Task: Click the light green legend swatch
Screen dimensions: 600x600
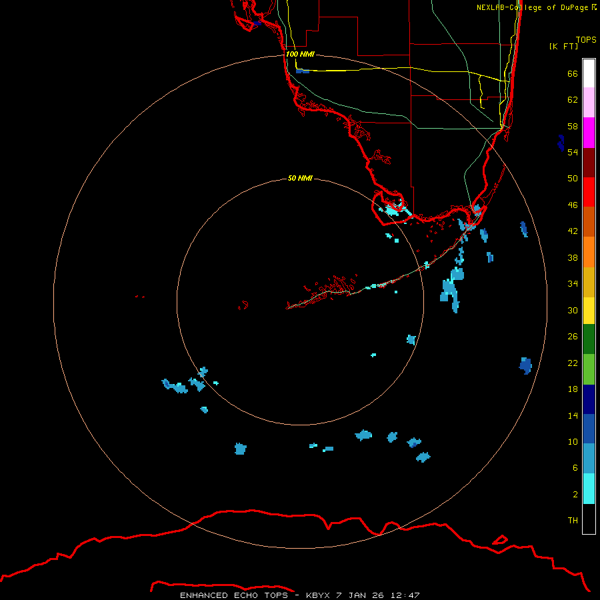Action: (589, 369)
